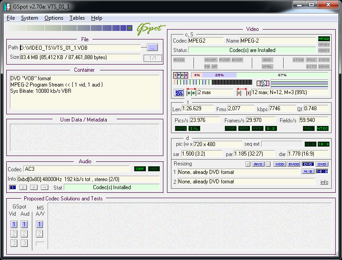Open the File menu
Image resolution: width=342 pixels, height=260 pixels.
[11, 18]
